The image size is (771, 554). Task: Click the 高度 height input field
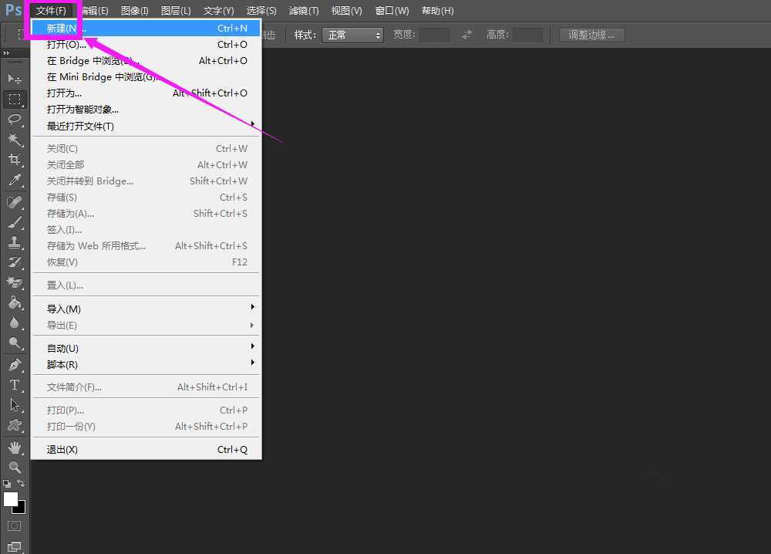[527, 35]
